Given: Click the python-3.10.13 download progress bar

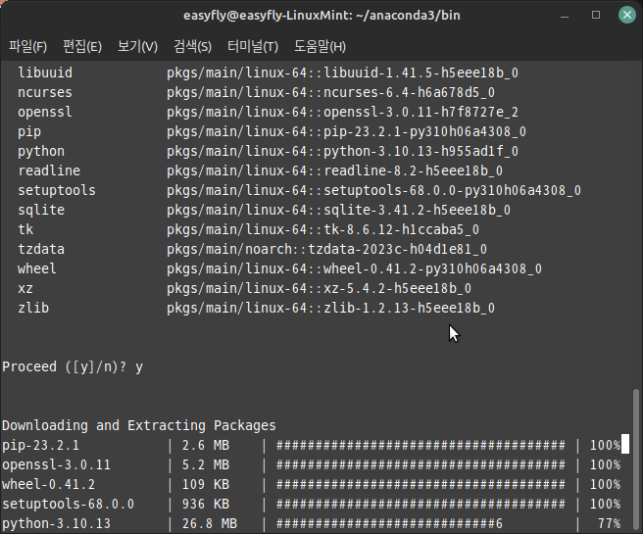Looking at the screenshot, I should [389, 524].
